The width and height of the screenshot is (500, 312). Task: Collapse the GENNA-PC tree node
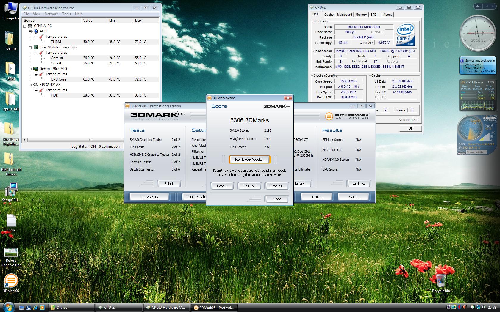click(25, 26)
